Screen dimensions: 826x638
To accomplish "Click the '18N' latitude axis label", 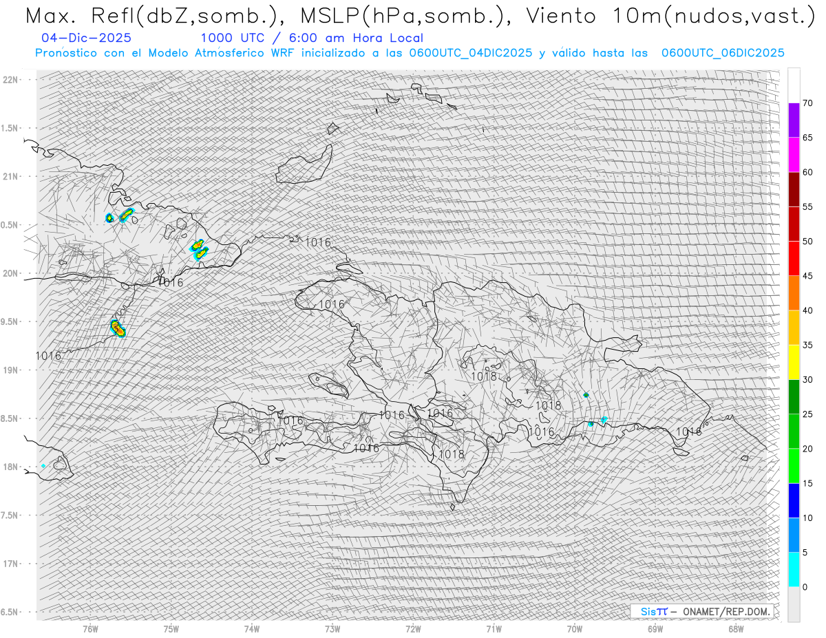I will (x=10, y=467).
